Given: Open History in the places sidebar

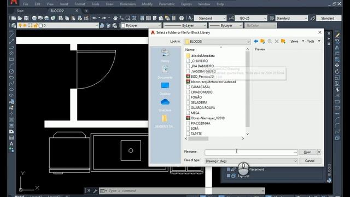Looking at the screenshot, I should click(x=165, y=56).
